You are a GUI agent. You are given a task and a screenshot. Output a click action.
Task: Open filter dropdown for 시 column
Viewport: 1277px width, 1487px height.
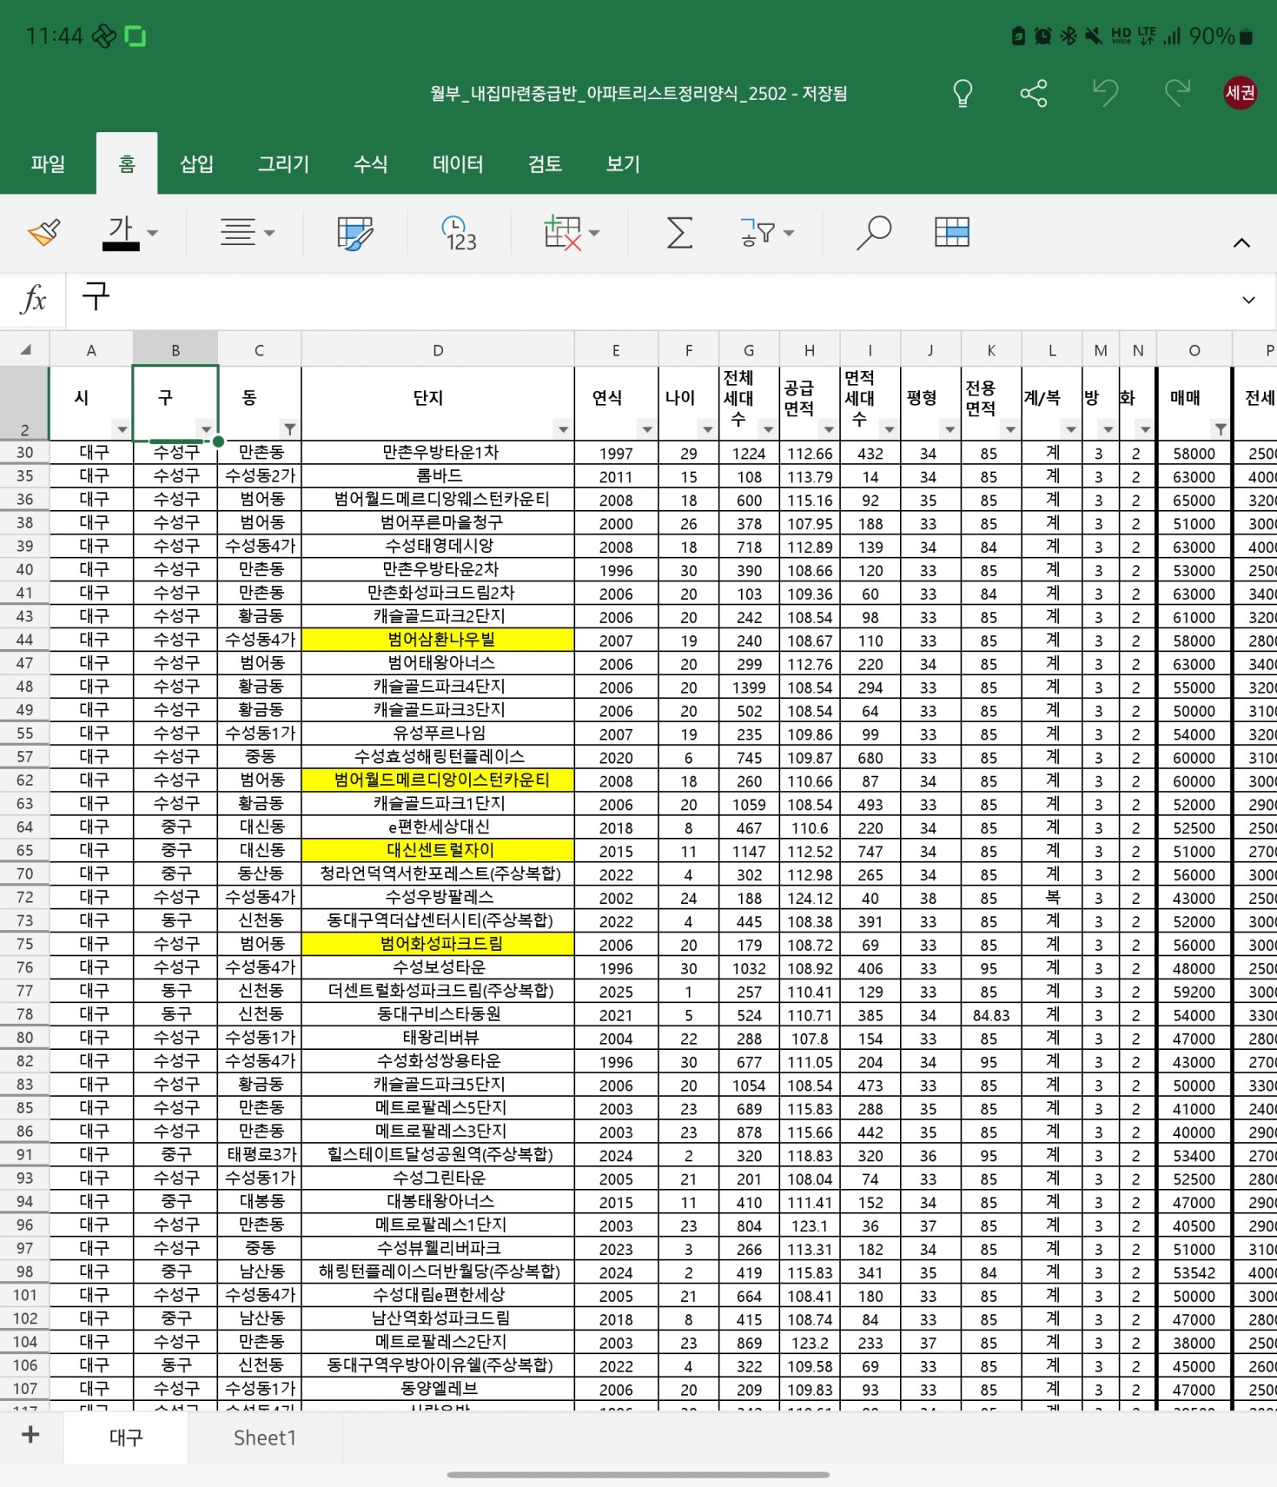coord(122,429)
